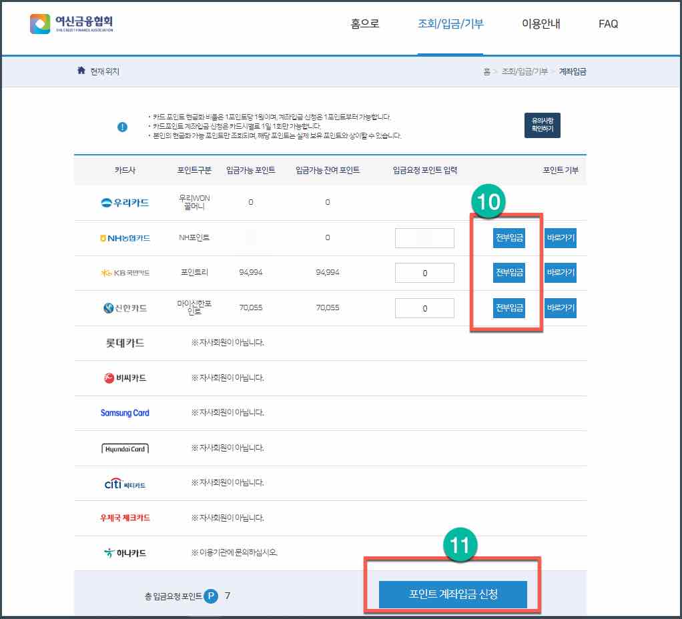
Task: Click the blue P point icon
Action: point(211,596)
